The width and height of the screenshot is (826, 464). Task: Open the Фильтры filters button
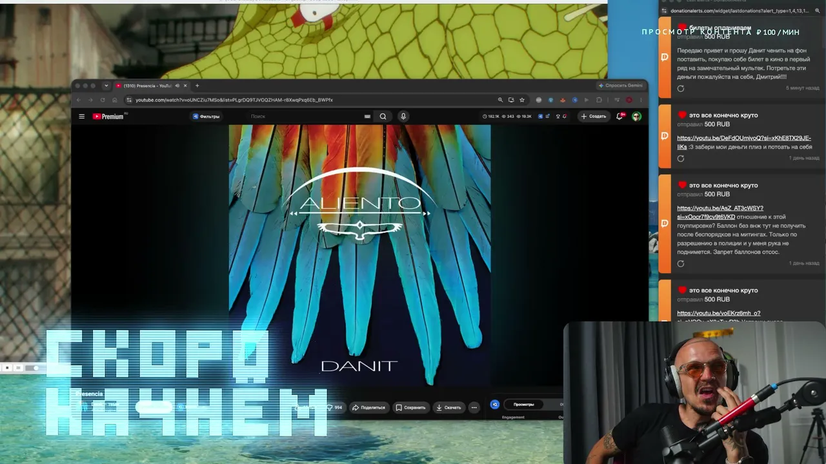[x=206, y=117]
